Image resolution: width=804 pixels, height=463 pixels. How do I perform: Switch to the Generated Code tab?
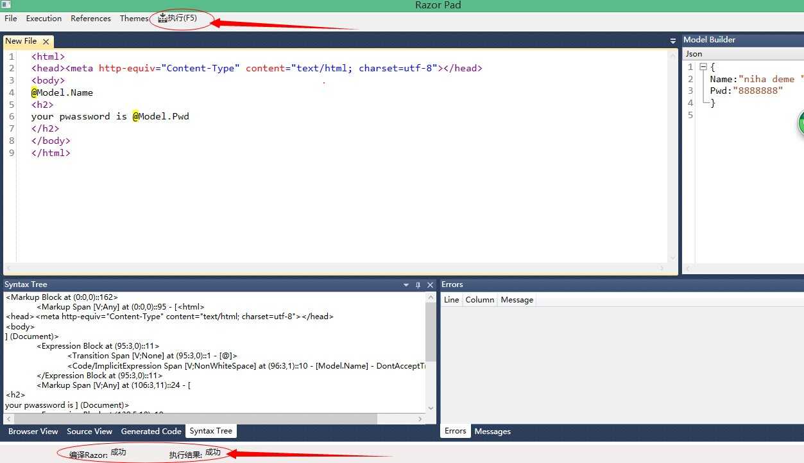[x=151, y=432]
